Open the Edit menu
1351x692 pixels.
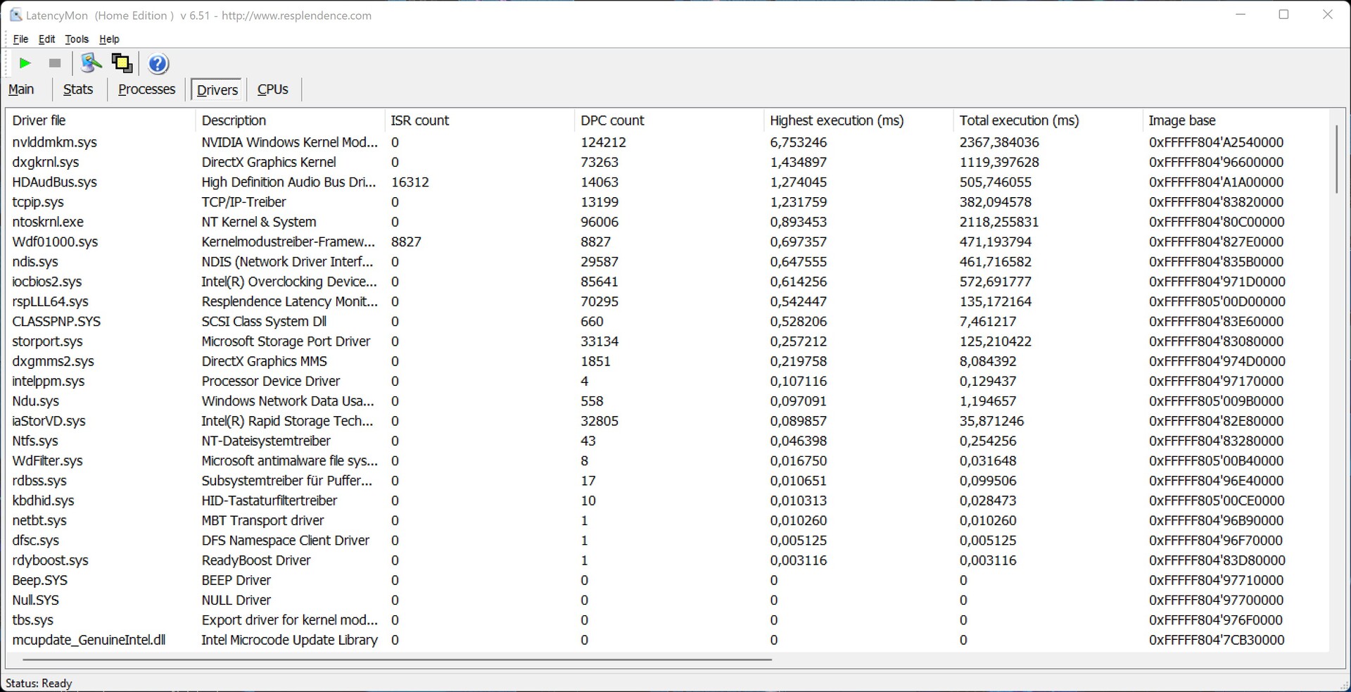point(46,39)
